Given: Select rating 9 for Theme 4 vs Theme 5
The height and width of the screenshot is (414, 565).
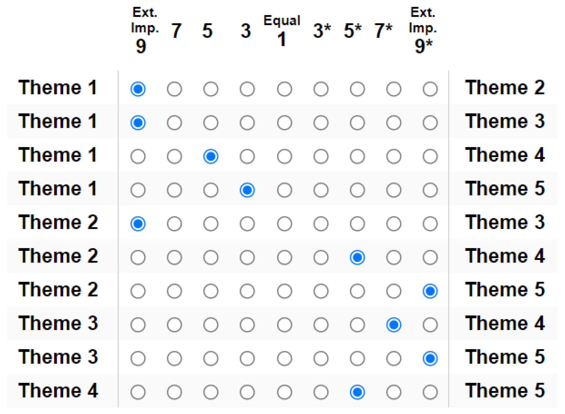Looking at the screenshot, I should [138, 392].
